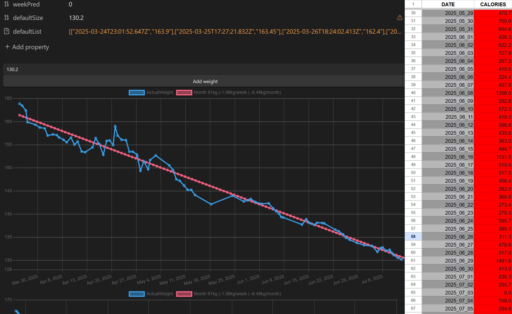Image resolution: width=512 pixels, height=314 pixels.
Task: Click date cell 2025_06_09
Action: 448,101
